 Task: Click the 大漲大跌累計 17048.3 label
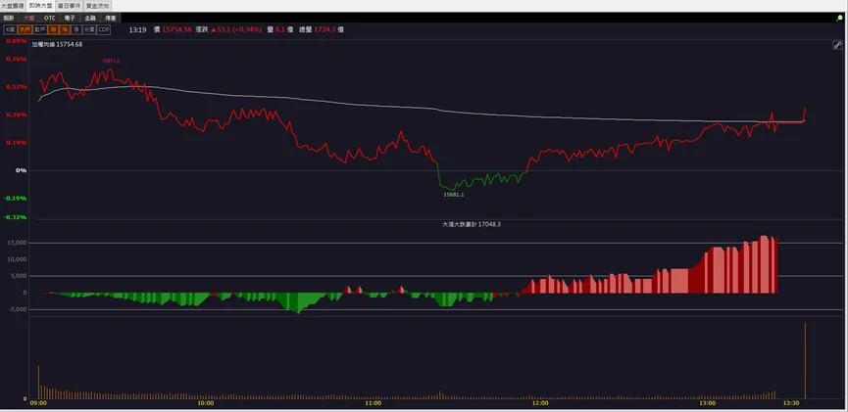pos(472,224)
